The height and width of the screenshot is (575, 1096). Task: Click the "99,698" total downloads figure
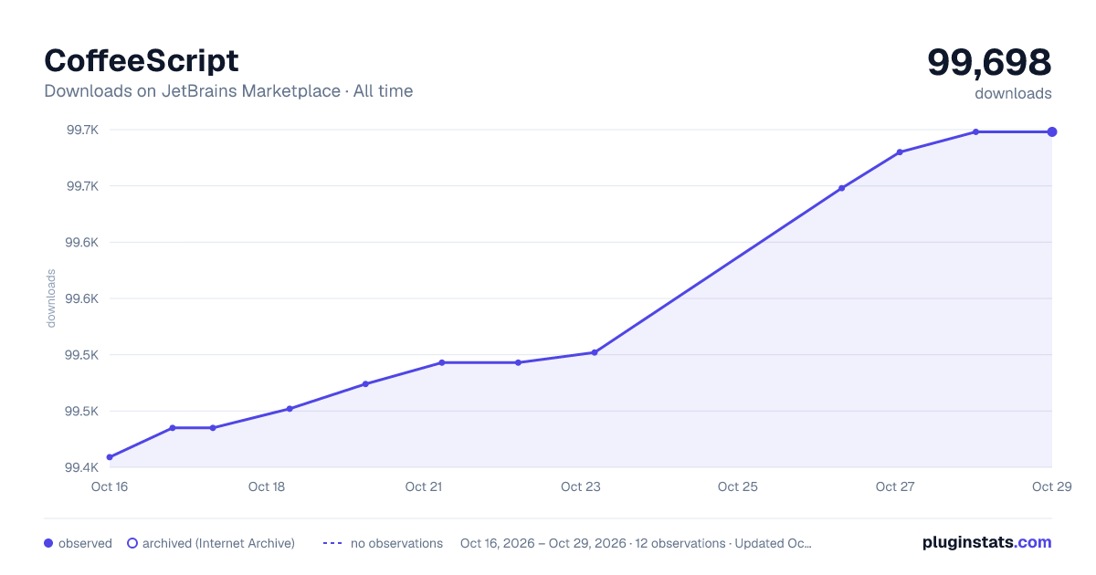(989, 62)
